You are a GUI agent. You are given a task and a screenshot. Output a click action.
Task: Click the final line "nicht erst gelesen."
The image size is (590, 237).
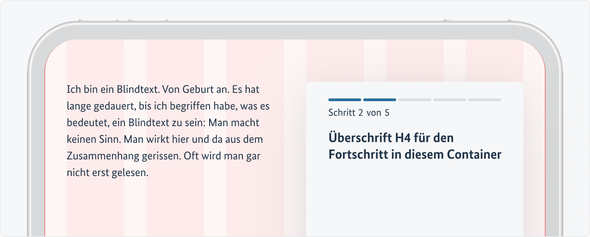[107, 173]
